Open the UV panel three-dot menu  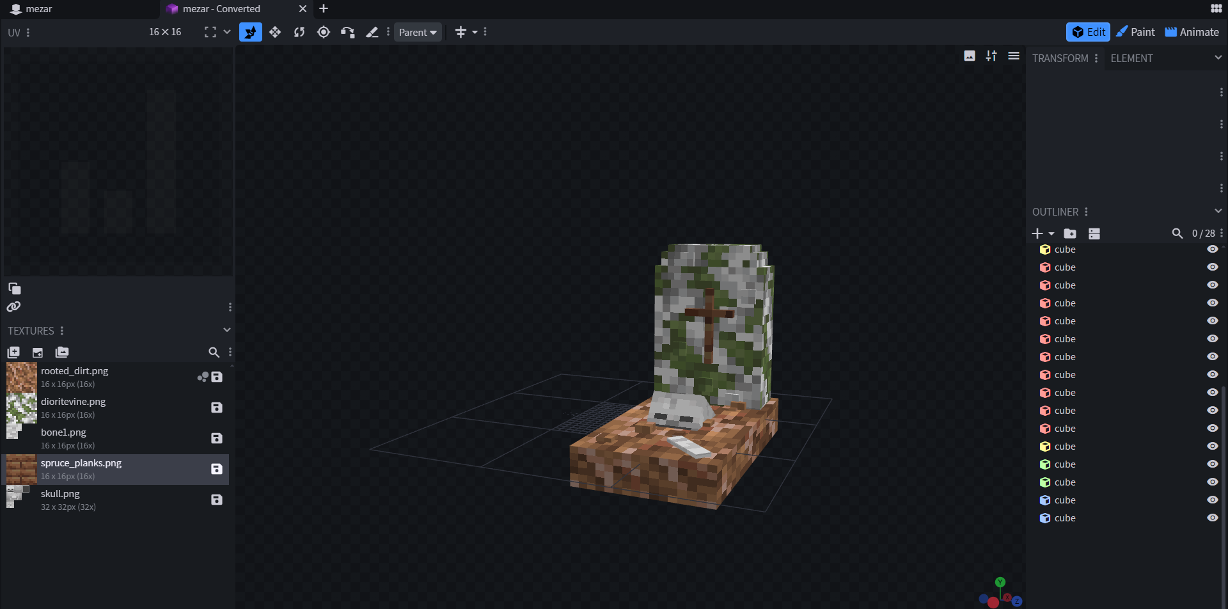(28, 32)
